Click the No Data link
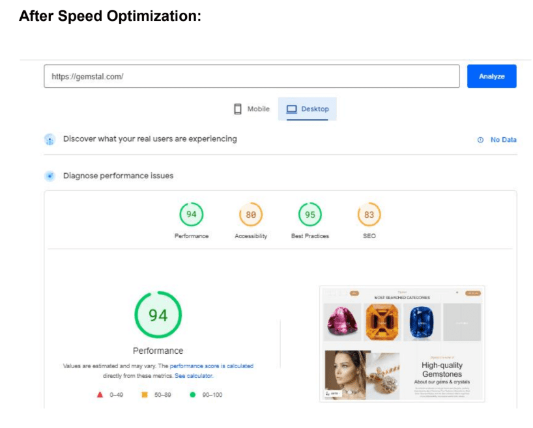Screen dimensions: 533x428 (503, 140)
